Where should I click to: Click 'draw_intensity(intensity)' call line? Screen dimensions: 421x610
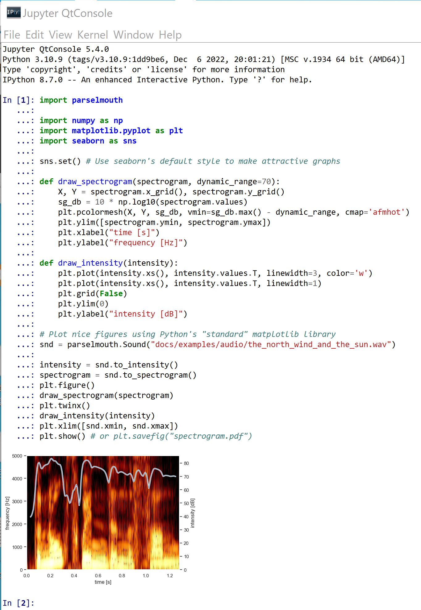[x=97, y=416]
